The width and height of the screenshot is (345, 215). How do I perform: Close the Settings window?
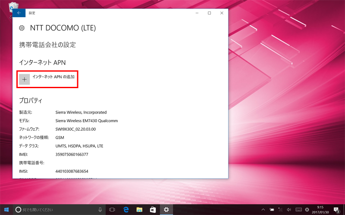[x=222, y=13]
